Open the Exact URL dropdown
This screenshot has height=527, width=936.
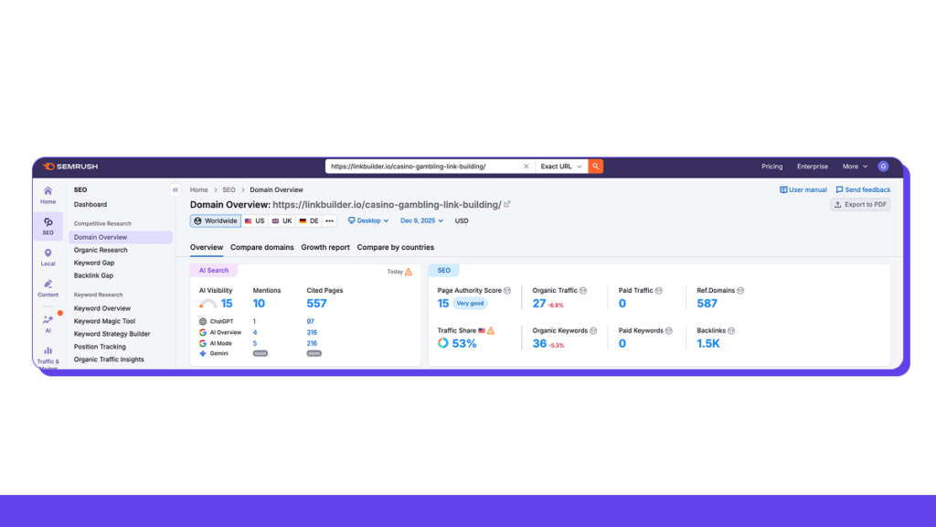[561, 167]
